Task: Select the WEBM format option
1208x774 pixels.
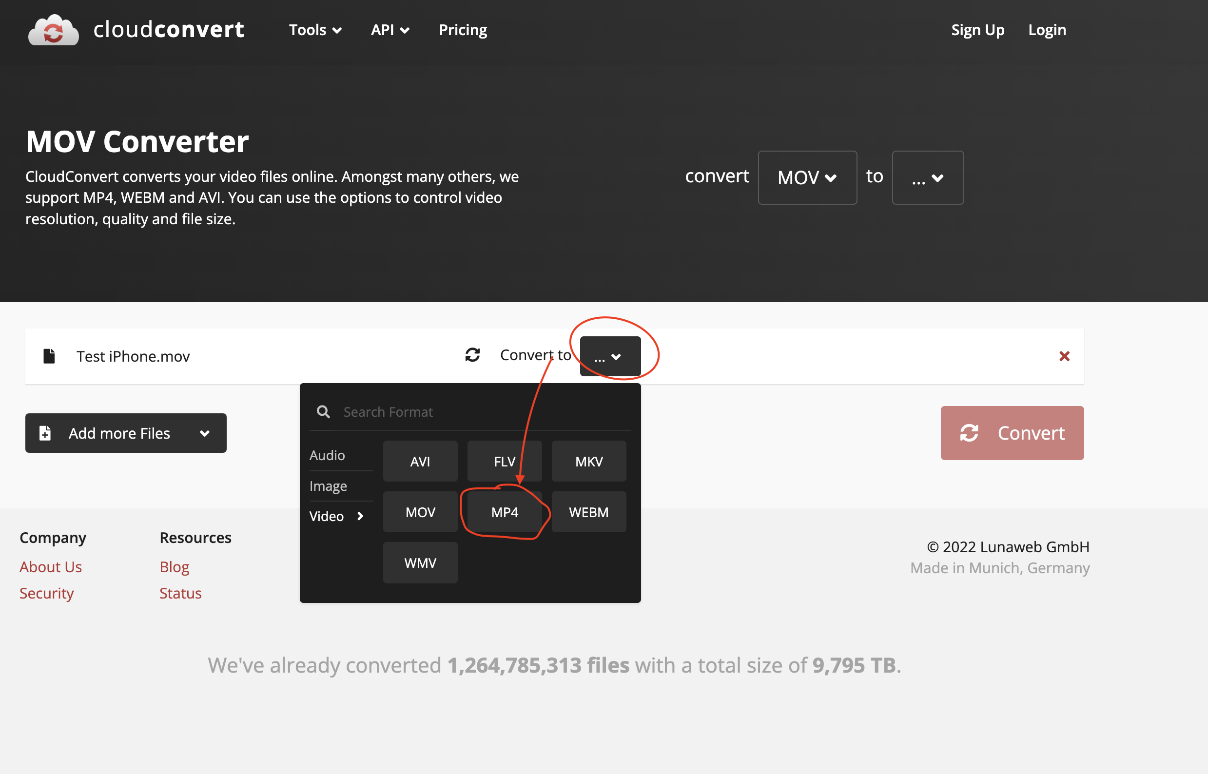Action: pyautogui.click(x=588, y=512)
